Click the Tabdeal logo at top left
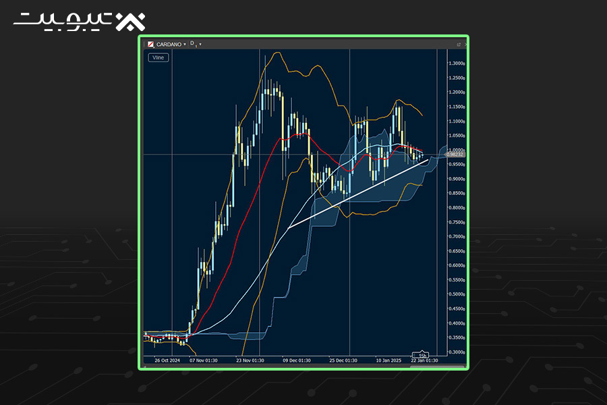 click(x=80, y=22)
